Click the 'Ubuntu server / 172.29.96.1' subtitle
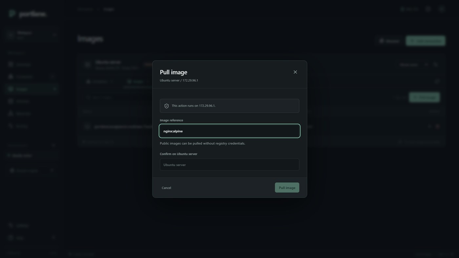This screenshot has height=258, width=459. [179, 80]
